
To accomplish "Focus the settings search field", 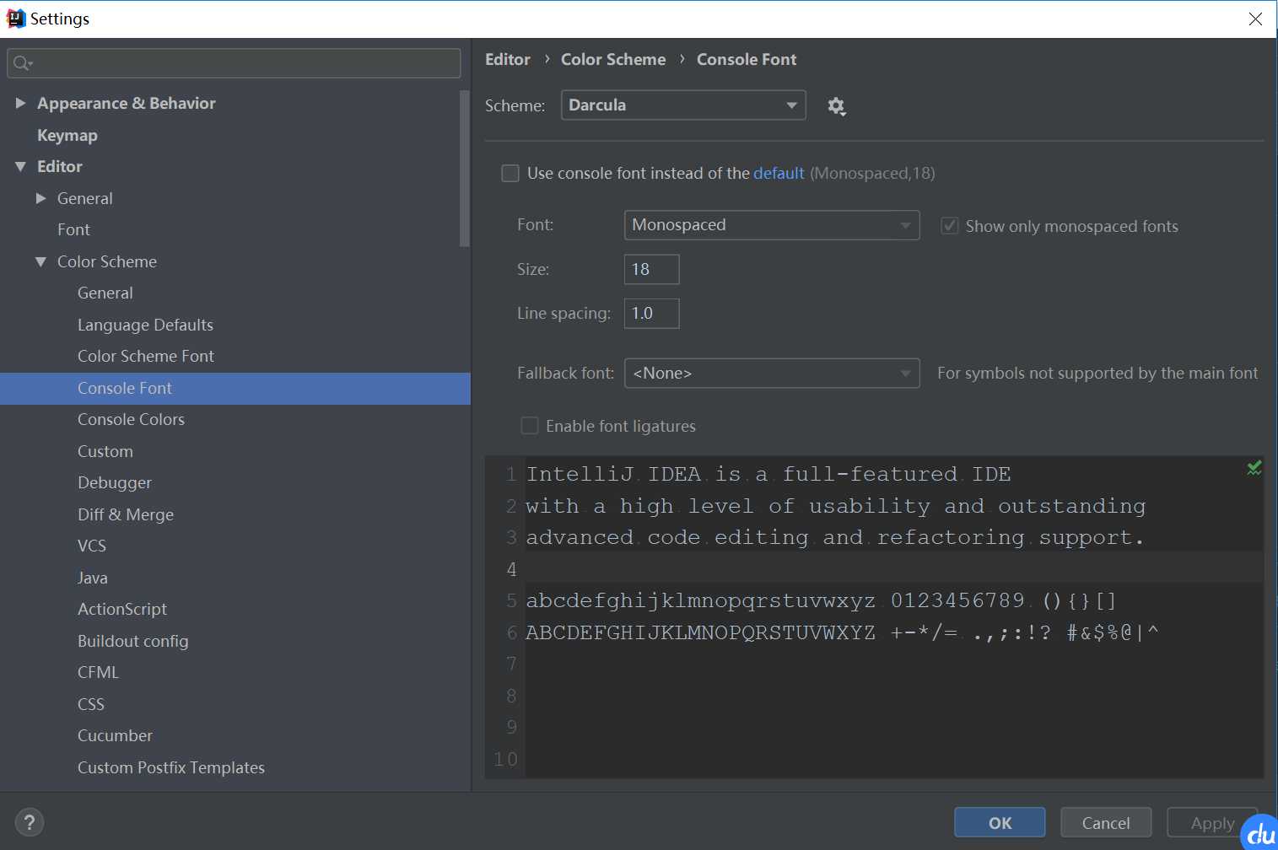I will click(234, 63).
